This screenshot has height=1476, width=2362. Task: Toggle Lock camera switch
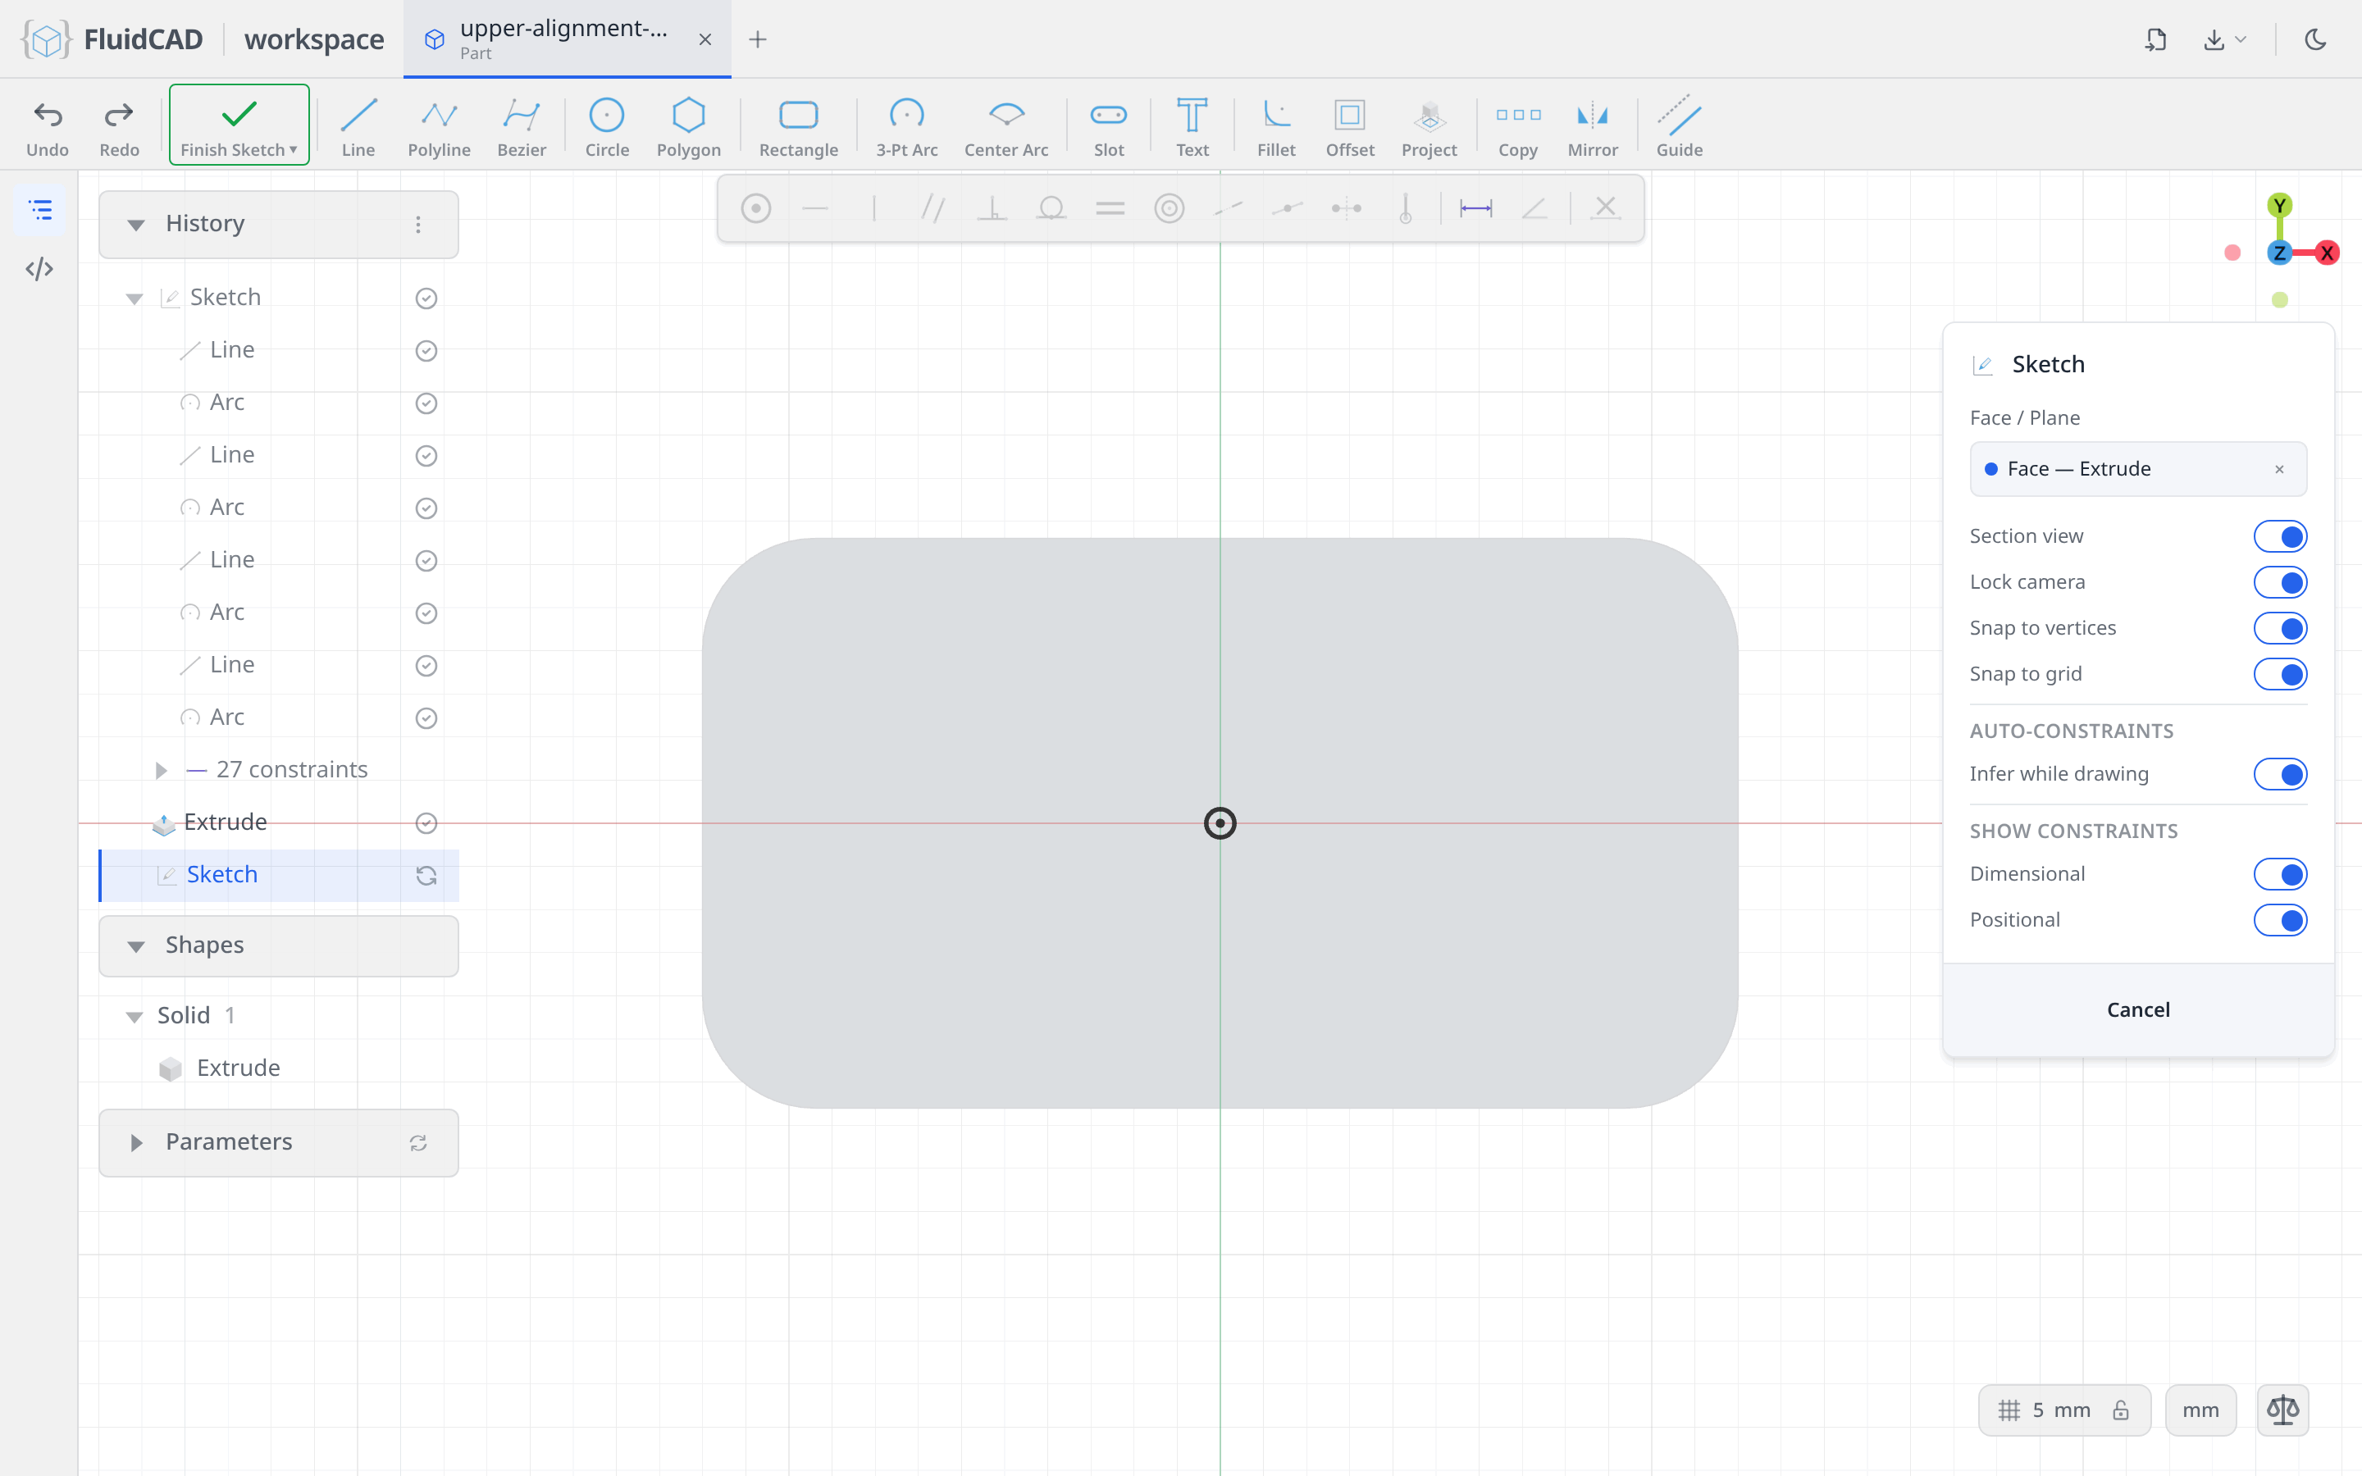pyautogui.click(x=2280, y=582)
